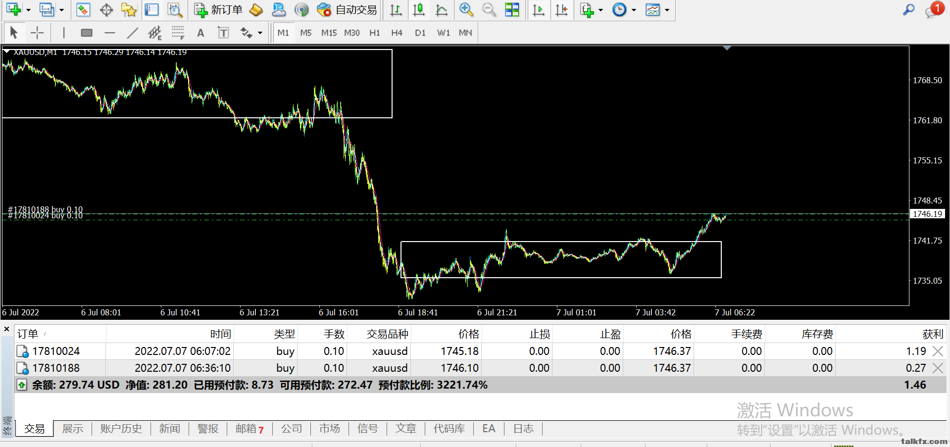Open the 新闻 tab
The height and width of the screenshot is (447, 950).
[x=170, y=429]
